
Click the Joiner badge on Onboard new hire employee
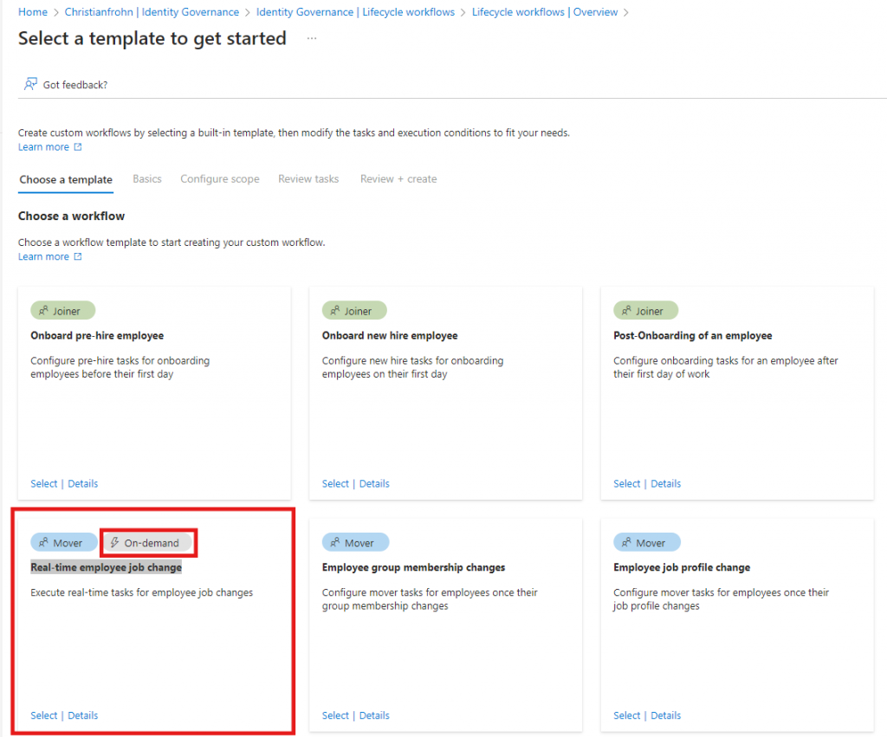[x=354, y=311]
